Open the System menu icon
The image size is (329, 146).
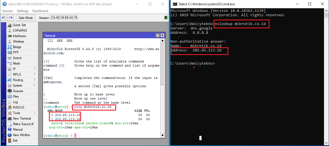[x=9, y=86]
